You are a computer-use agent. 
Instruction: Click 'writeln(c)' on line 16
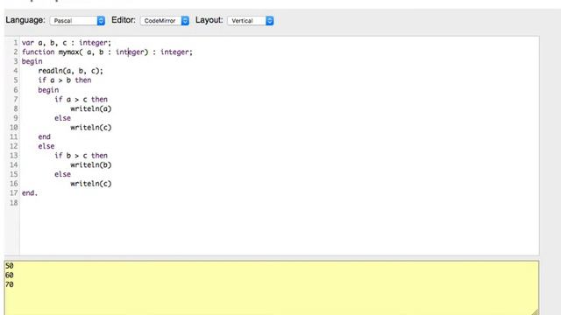pos(91,184)
